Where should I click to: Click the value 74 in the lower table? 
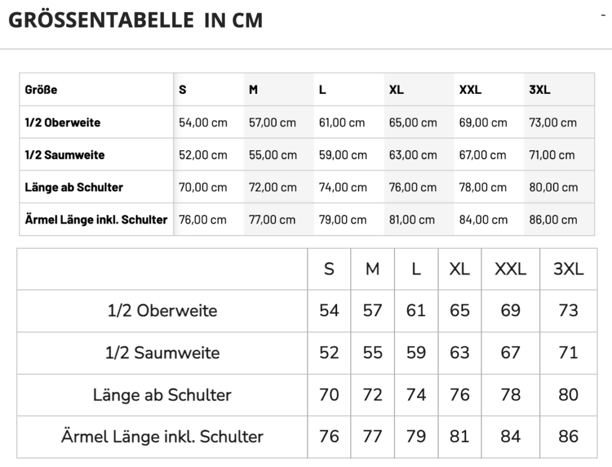pos(416,395)
